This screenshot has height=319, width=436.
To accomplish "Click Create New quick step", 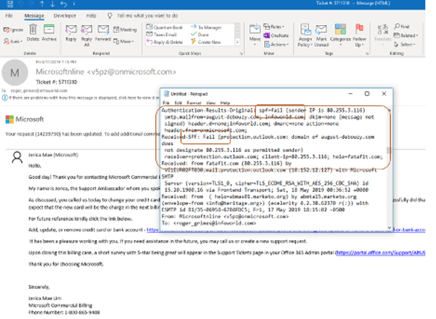I will click(x=206, y=42).
